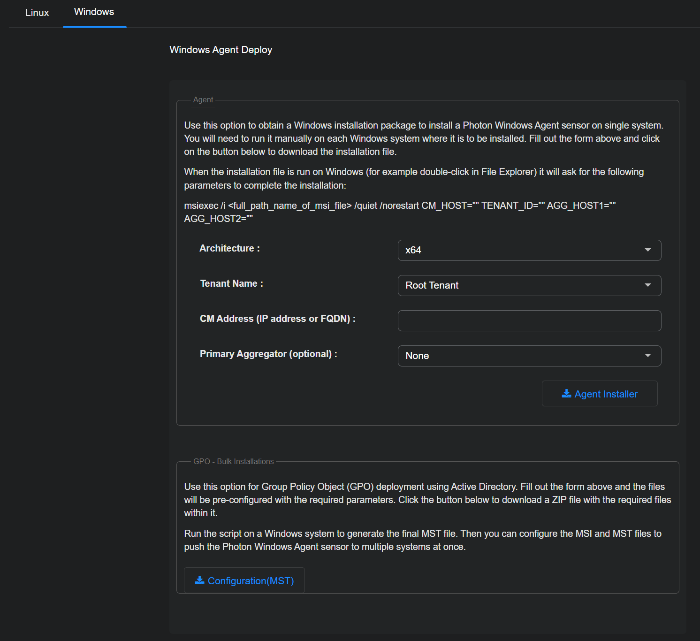Open the Architecture dropdown showing x64

coord(521,250)
